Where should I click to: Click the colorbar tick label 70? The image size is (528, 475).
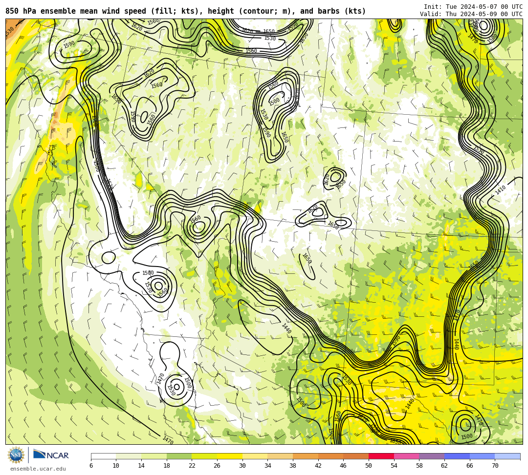point(495,466)
